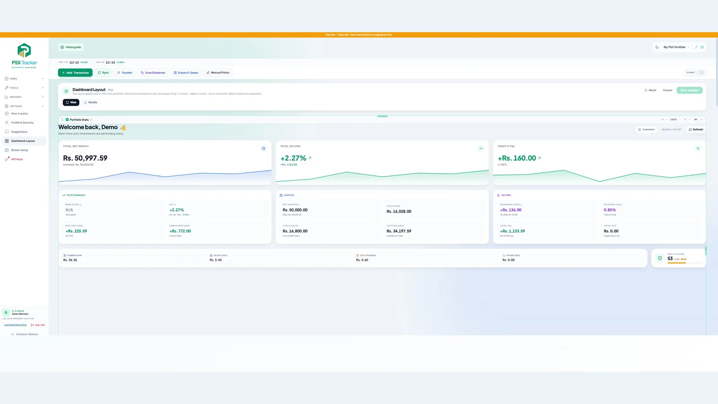
Task: Refresh the portfolio stats
Action: pyautogui.click(x=696, y=129)
